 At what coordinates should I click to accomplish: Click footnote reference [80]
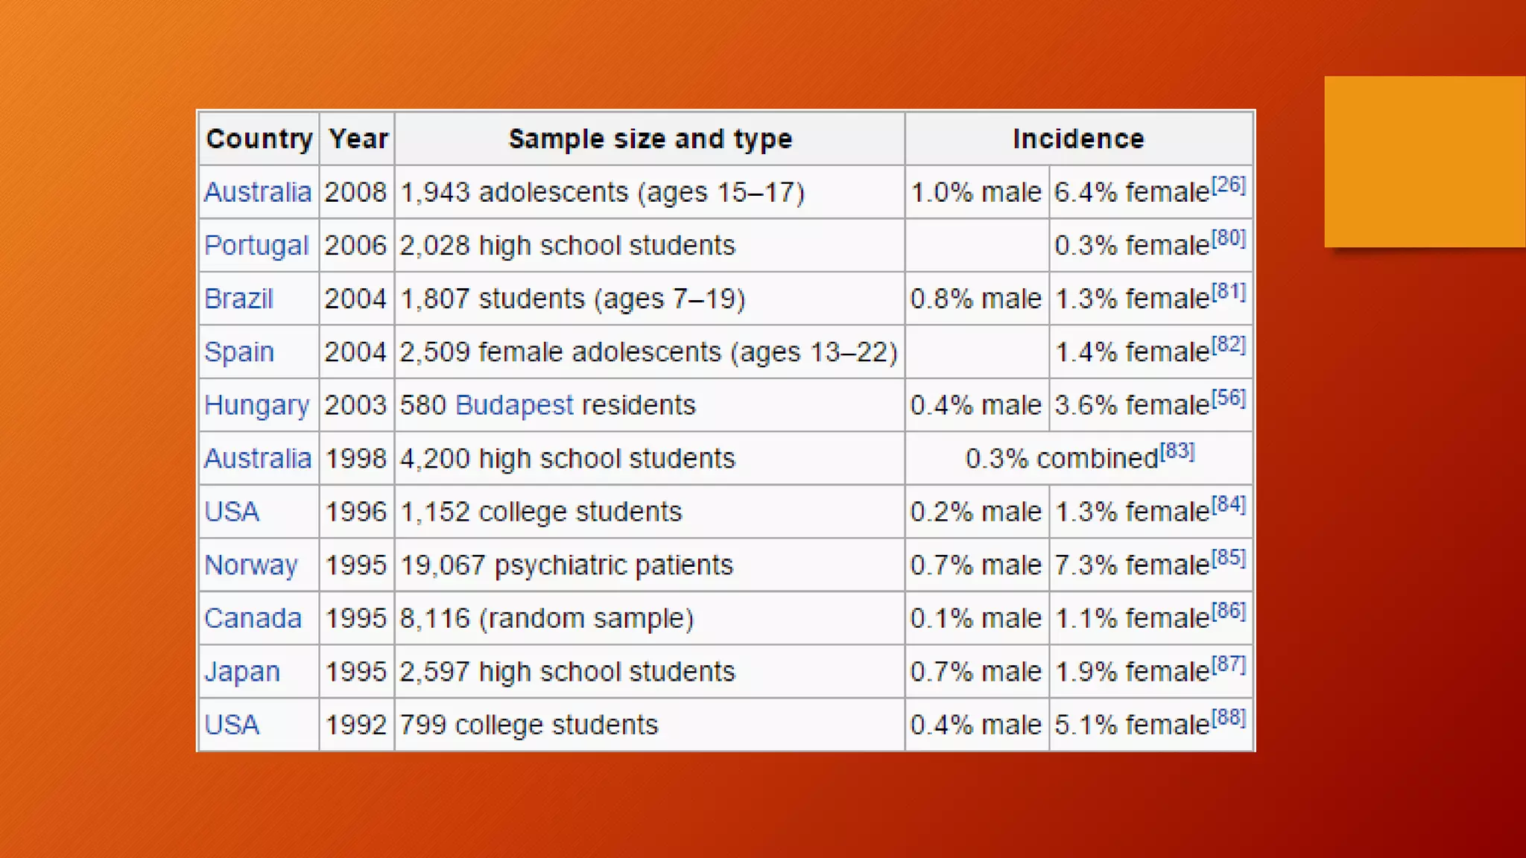point(1228,238)
